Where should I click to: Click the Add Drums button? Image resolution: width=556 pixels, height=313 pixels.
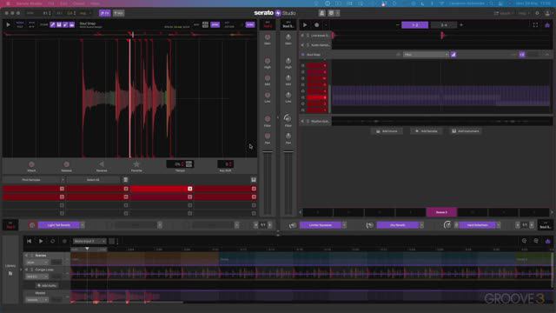tap(387, 131)
